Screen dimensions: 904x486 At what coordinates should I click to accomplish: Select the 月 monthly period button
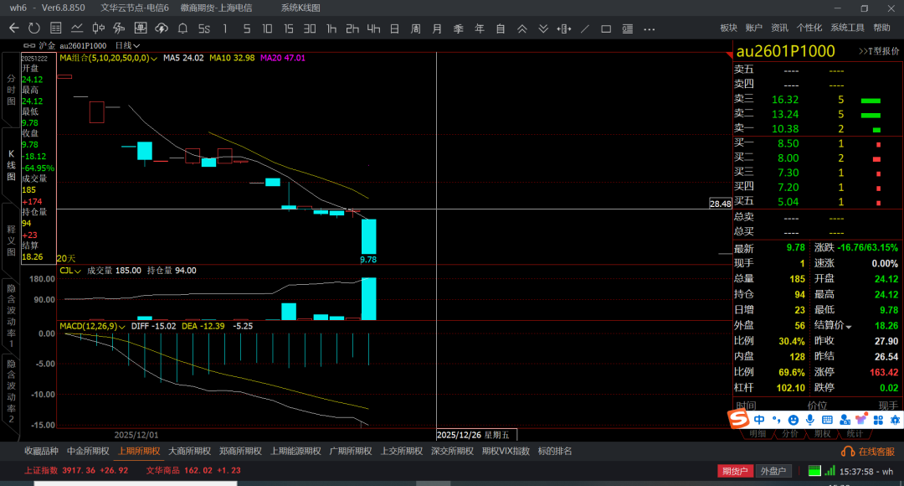[437, 28]
